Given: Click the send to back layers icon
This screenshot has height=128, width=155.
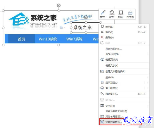Looking at the screenshot, I should coord(102,88).
